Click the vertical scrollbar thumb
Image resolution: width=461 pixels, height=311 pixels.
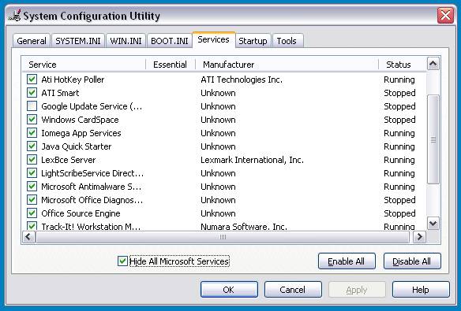point(433,139)
